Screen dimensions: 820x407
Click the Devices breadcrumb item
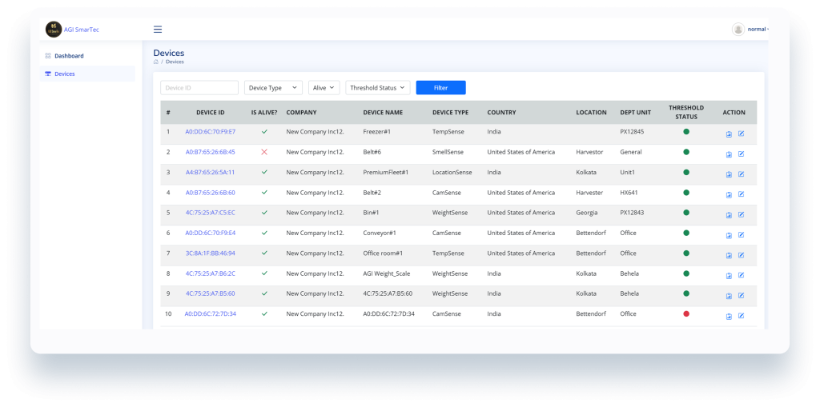[x=175, y=62]
